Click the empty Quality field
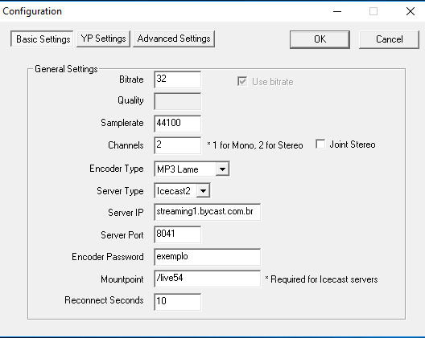Image resolution: width=425 pixels, height=338 pixels. click(178, 101)
